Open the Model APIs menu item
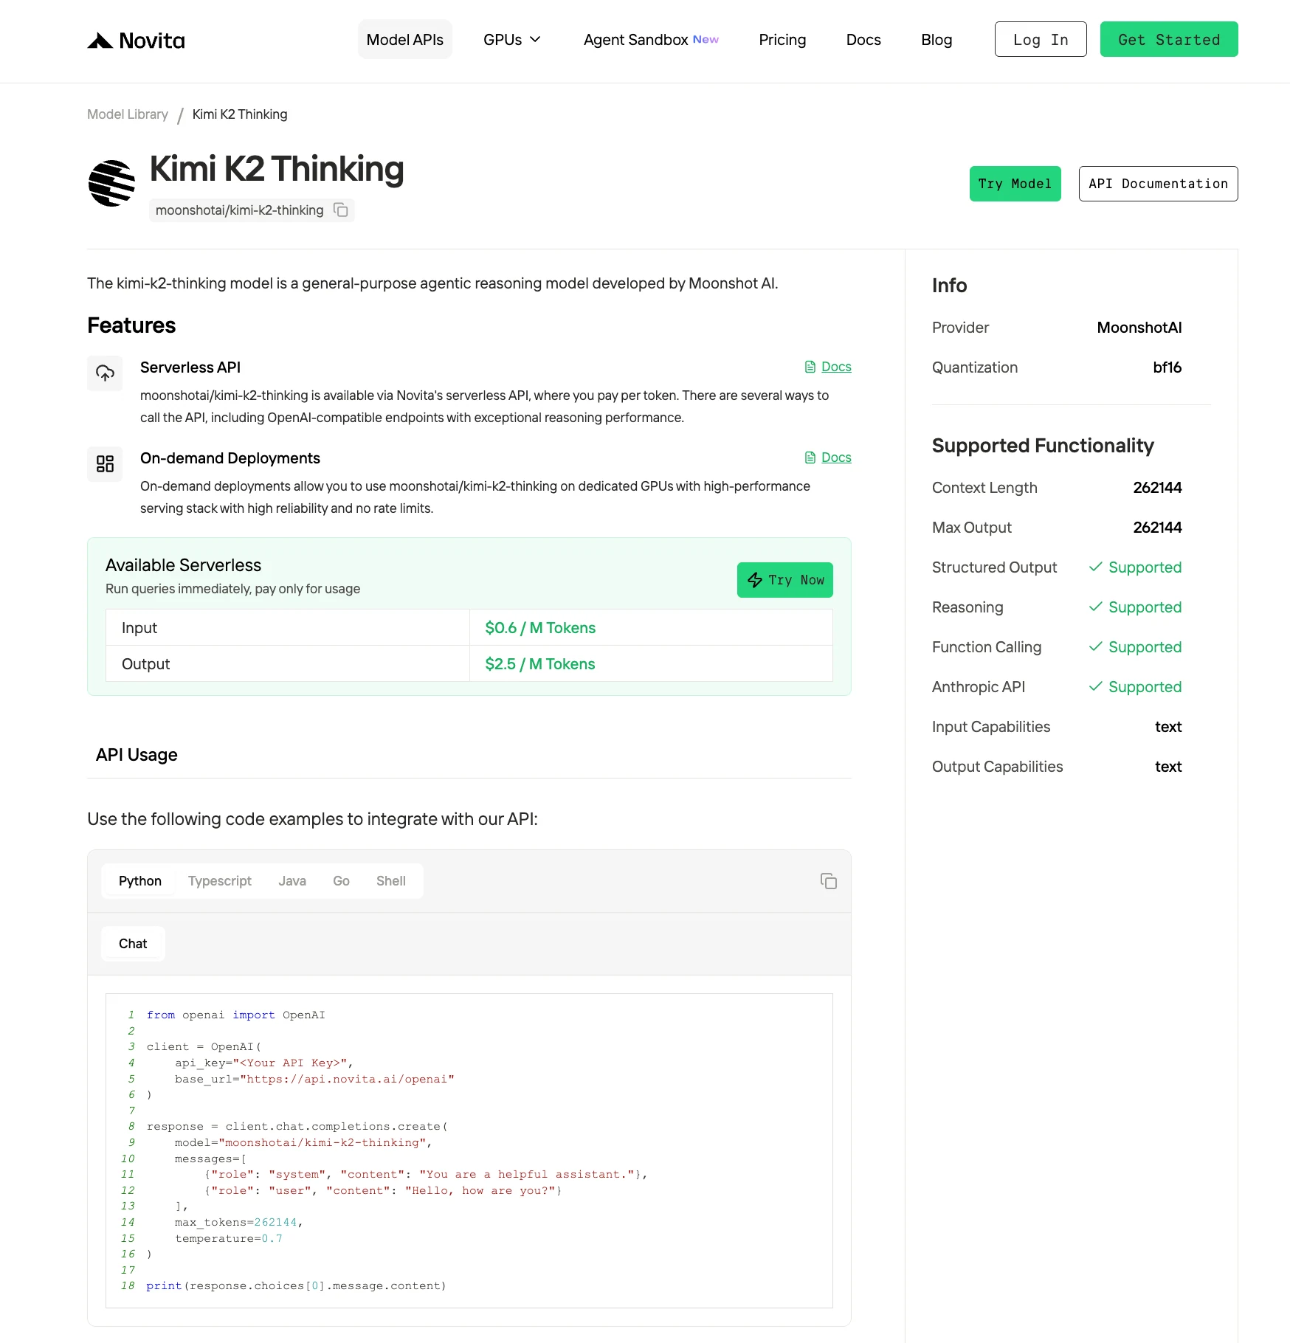This screenshot has height=1343, width=1290. coord(405,40)
